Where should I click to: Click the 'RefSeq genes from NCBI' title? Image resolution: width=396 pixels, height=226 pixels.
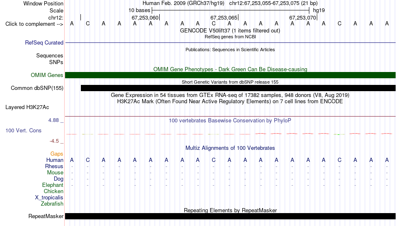pyautogui.click(x=230, y=37)
